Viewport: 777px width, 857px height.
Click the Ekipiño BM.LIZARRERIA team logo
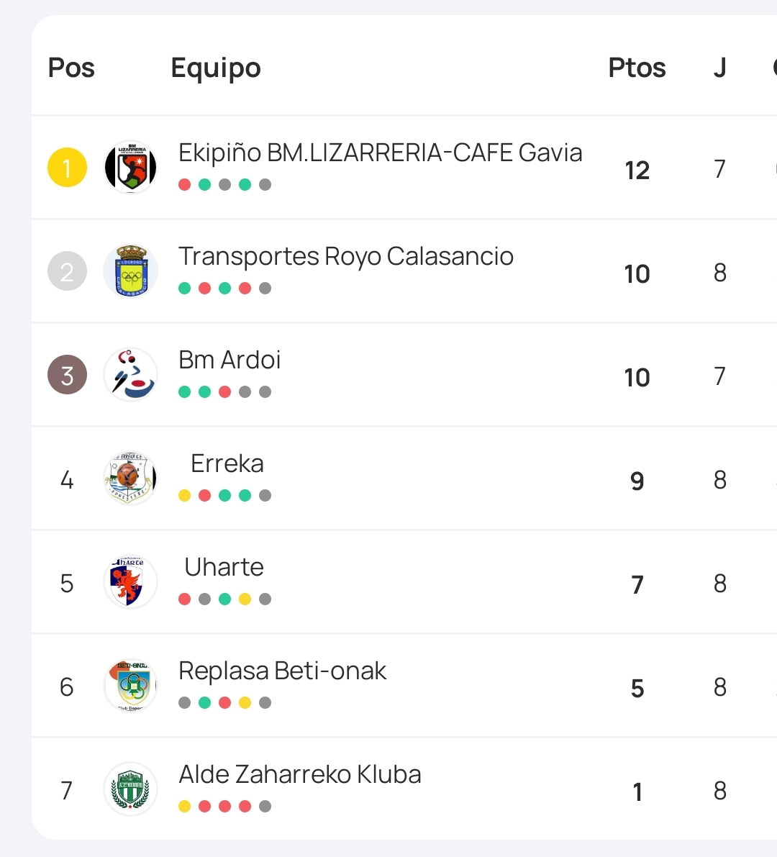coord(130,168)
